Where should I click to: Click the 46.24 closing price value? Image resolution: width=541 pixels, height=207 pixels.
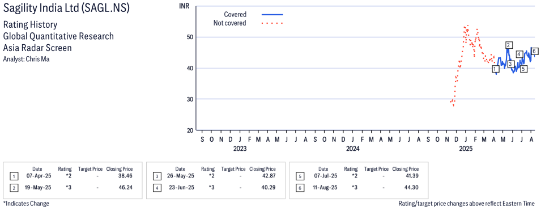(x=126, y=188)
